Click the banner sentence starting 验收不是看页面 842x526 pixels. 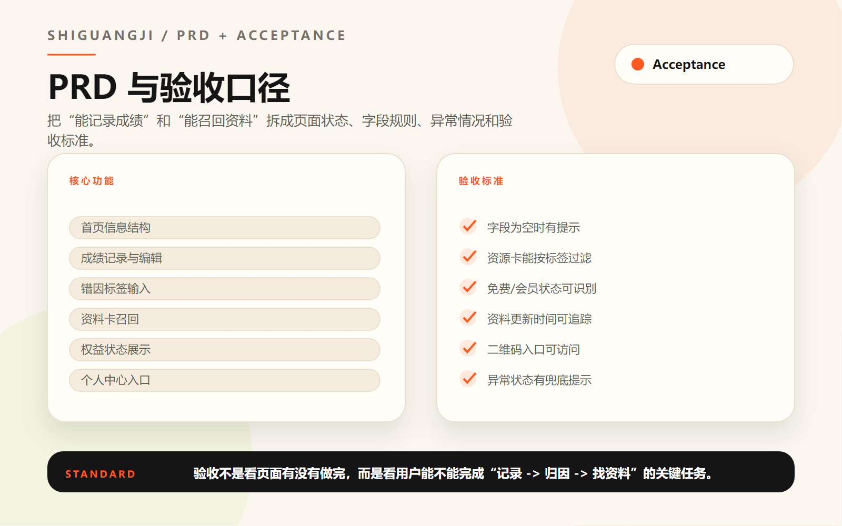pos(453,473)
